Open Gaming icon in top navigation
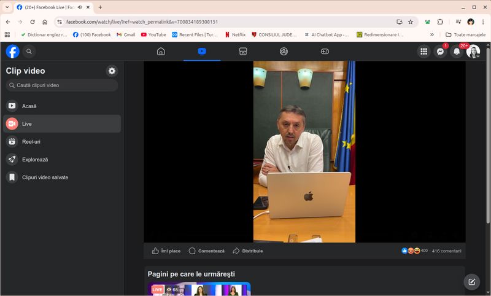 [325, 52]
